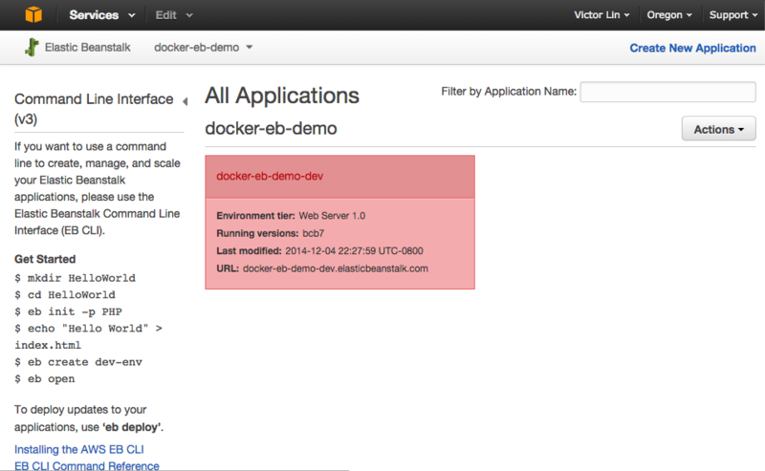The image size is (765, 471).
Task: Open the docker-eb-demo-dev environment
Action: pos(270,177)
